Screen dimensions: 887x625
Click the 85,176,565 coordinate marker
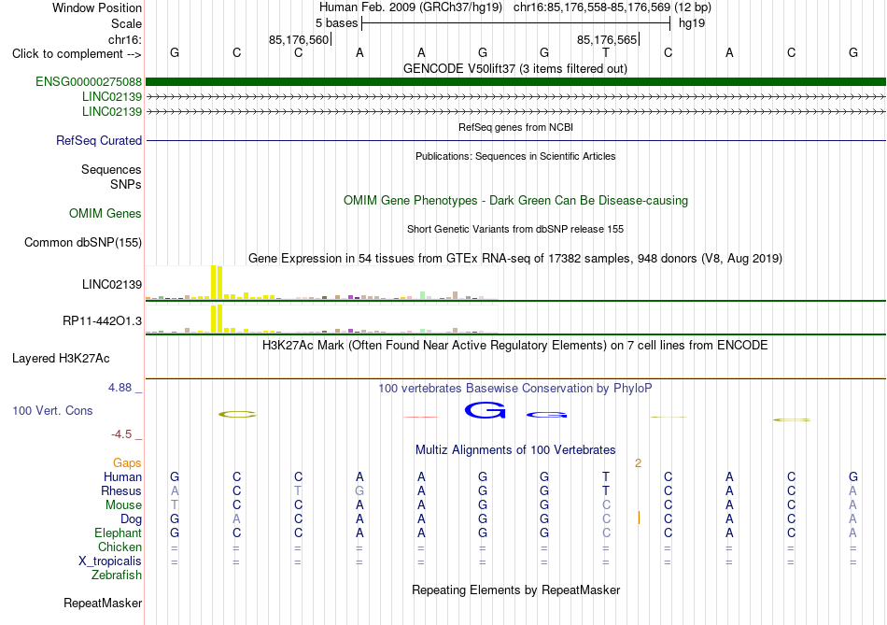pyautogui.click(x=607, y=39)
